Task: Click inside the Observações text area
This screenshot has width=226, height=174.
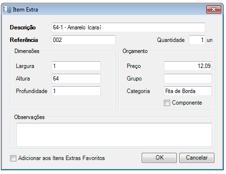Action: [114, 134]
